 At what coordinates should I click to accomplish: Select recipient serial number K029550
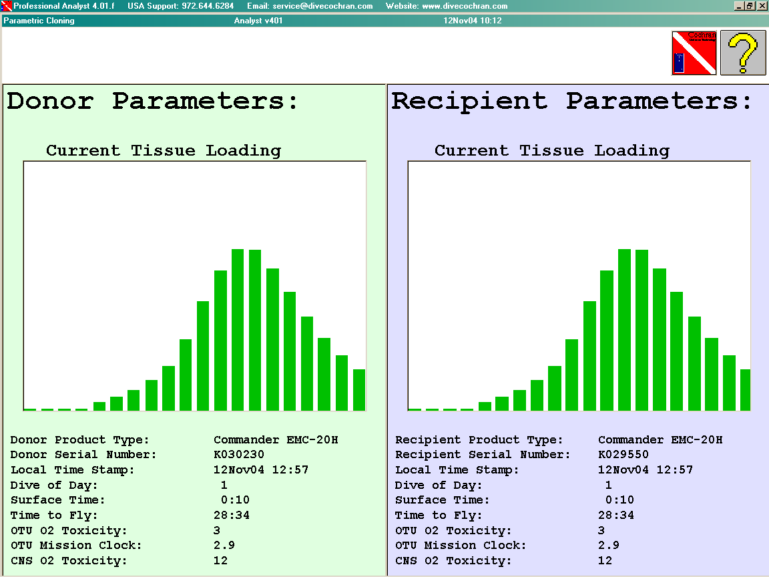click(x=623, y=454)
